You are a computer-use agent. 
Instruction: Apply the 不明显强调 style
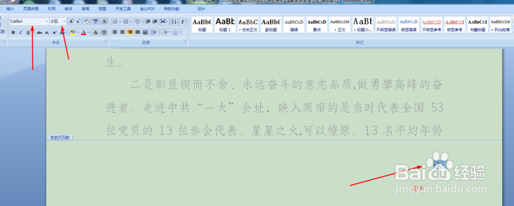click(385, 25)
